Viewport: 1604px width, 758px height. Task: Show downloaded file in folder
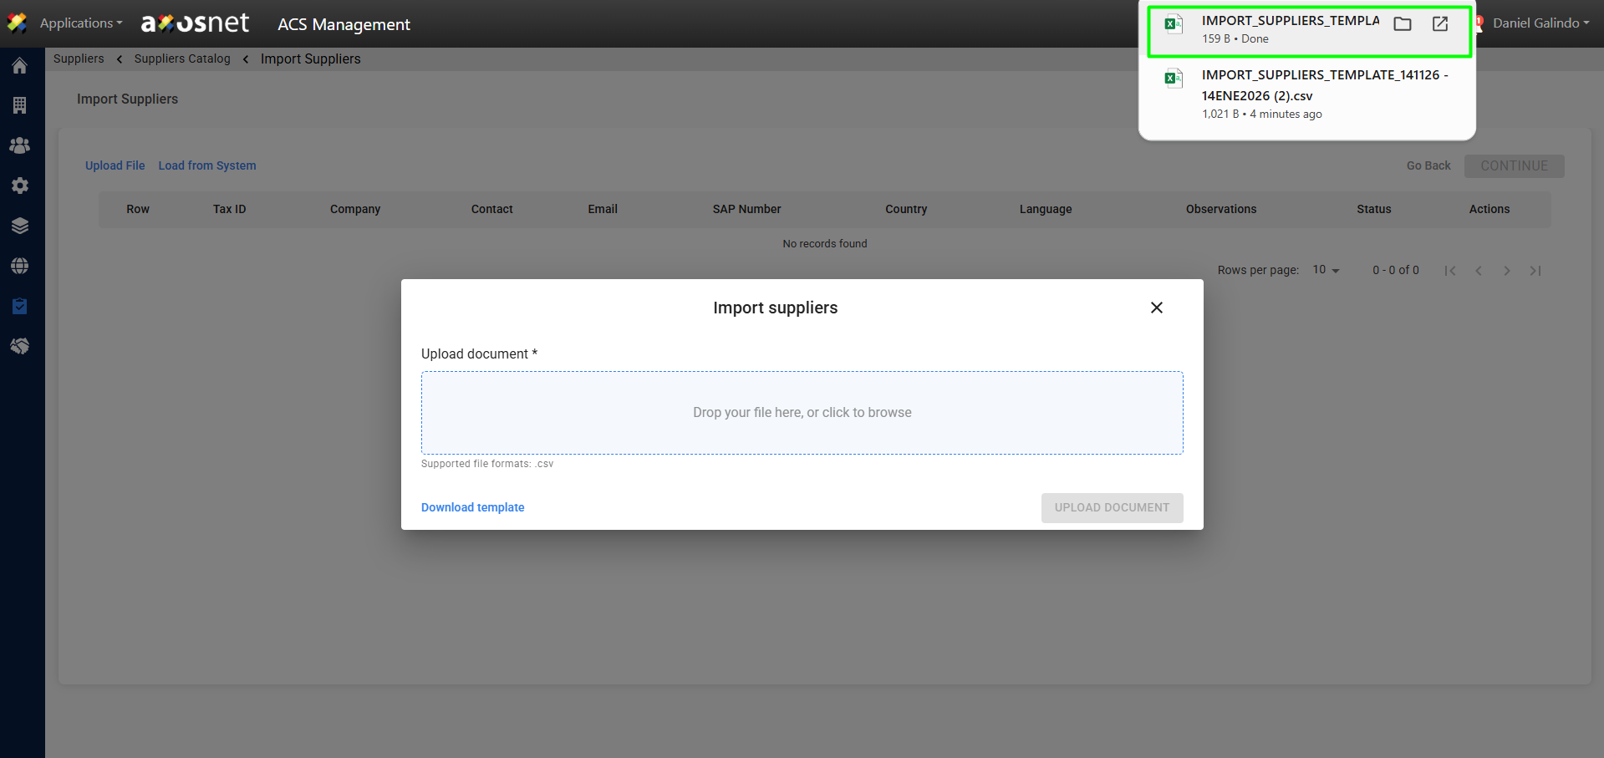coord(1403,24)
